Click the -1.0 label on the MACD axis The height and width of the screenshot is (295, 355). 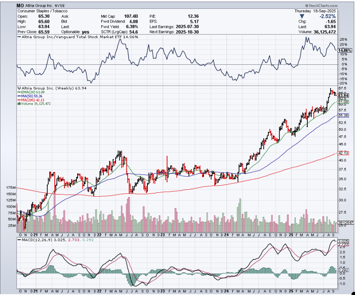point(342,284)
